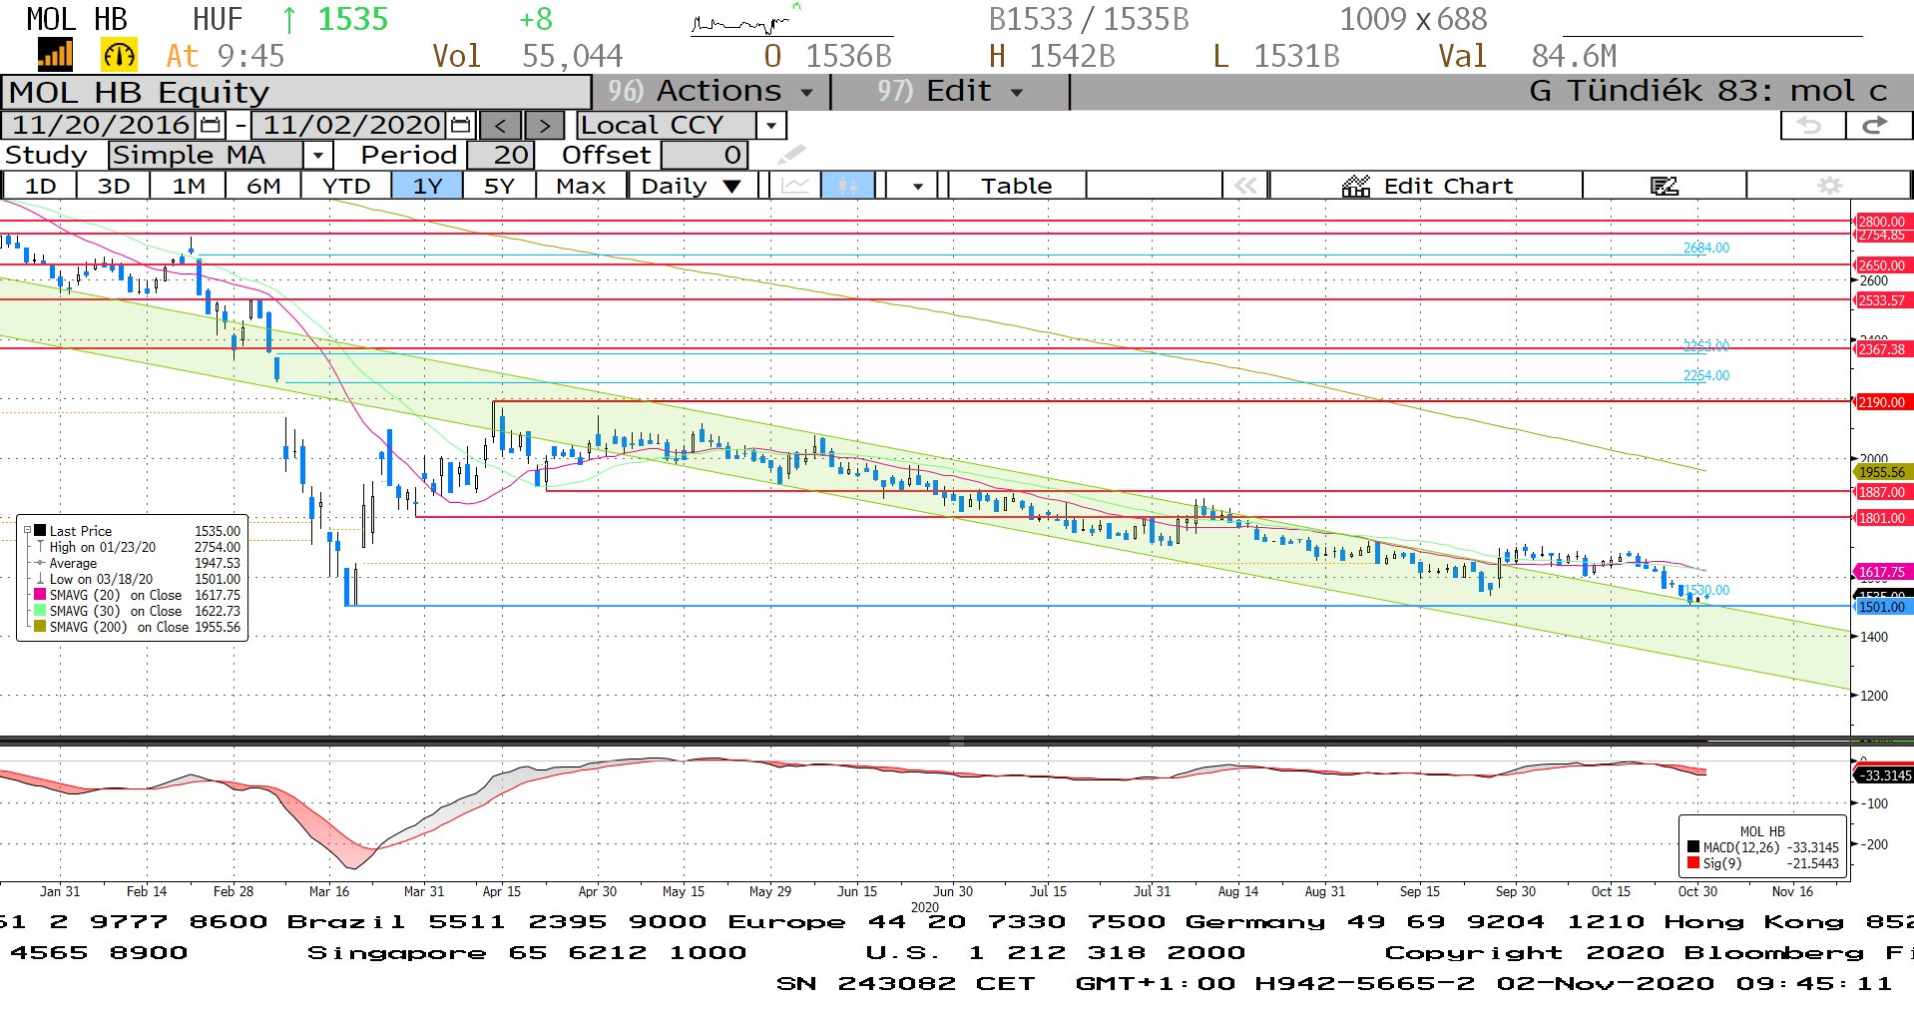Click the yellow gauge icon near ticker

(119, 55)
